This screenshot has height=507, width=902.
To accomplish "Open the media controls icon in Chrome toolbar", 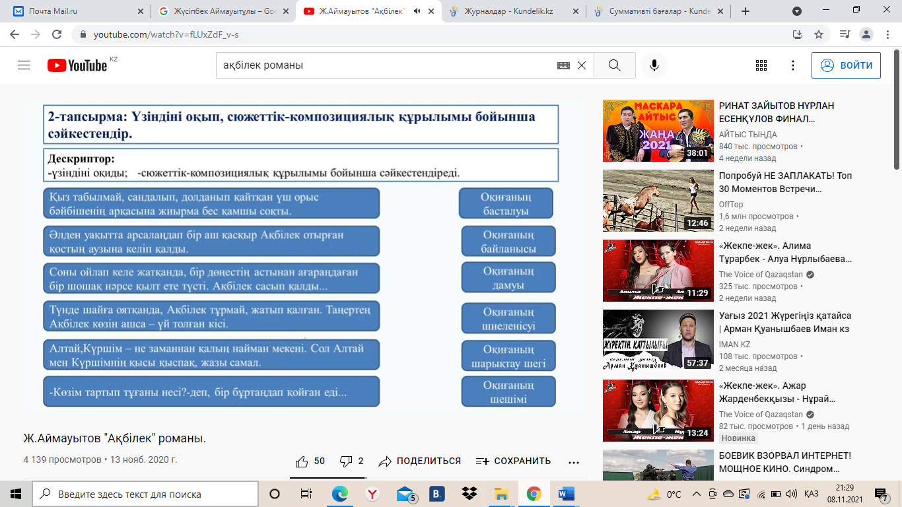I will coord(845,34).
